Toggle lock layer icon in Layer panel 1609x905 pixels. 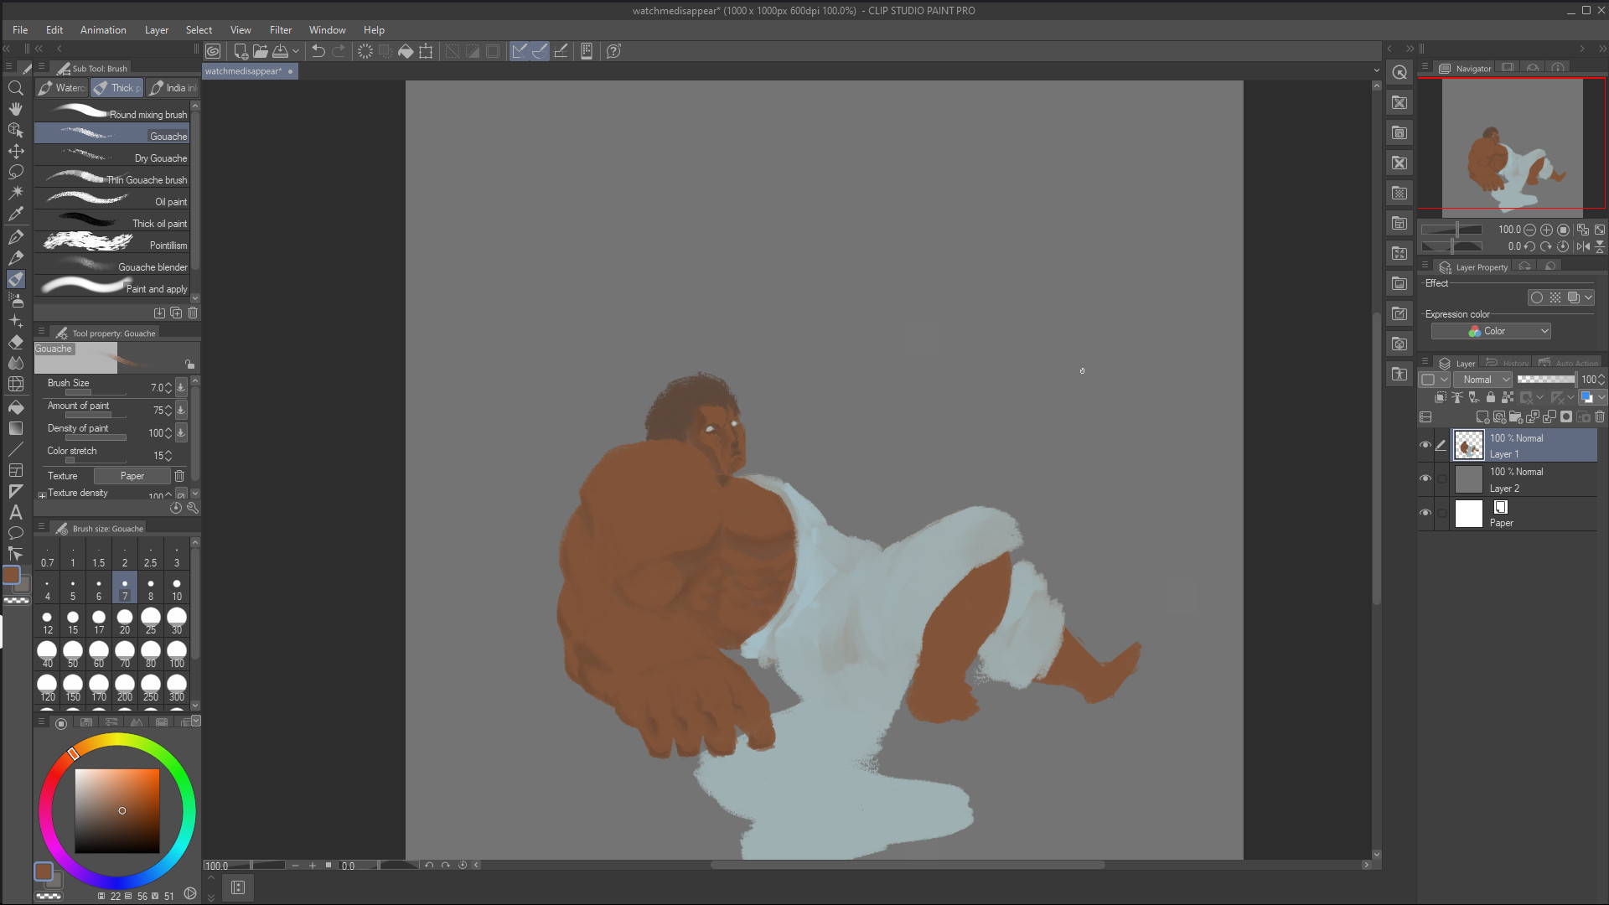click(1491, 397)
